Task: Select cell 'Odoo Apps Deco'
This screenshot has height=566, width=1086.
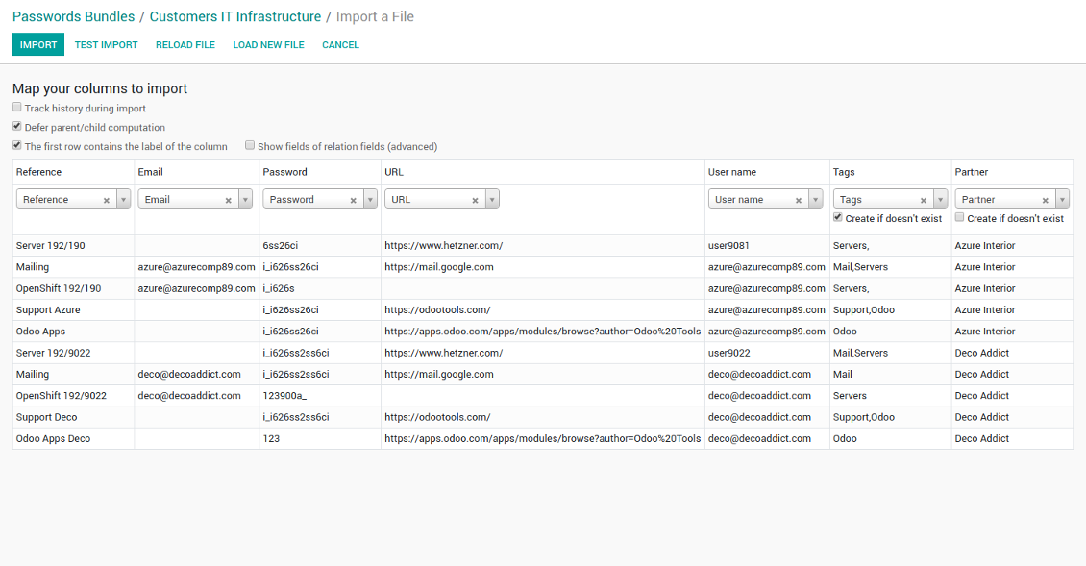Action: click(x=53, y=438)
